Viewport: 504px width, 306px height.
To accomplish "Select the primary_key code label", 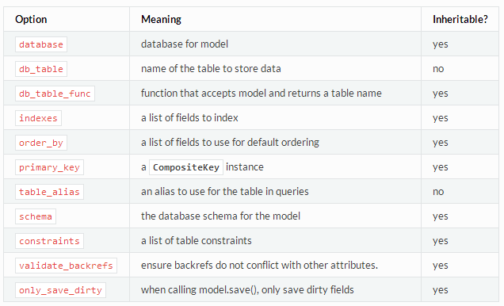I will 49,167.
